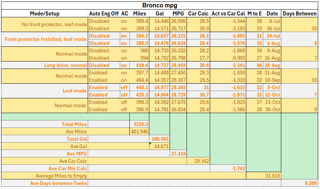Select the date cell 30-Oct

(x=272, y=109)
